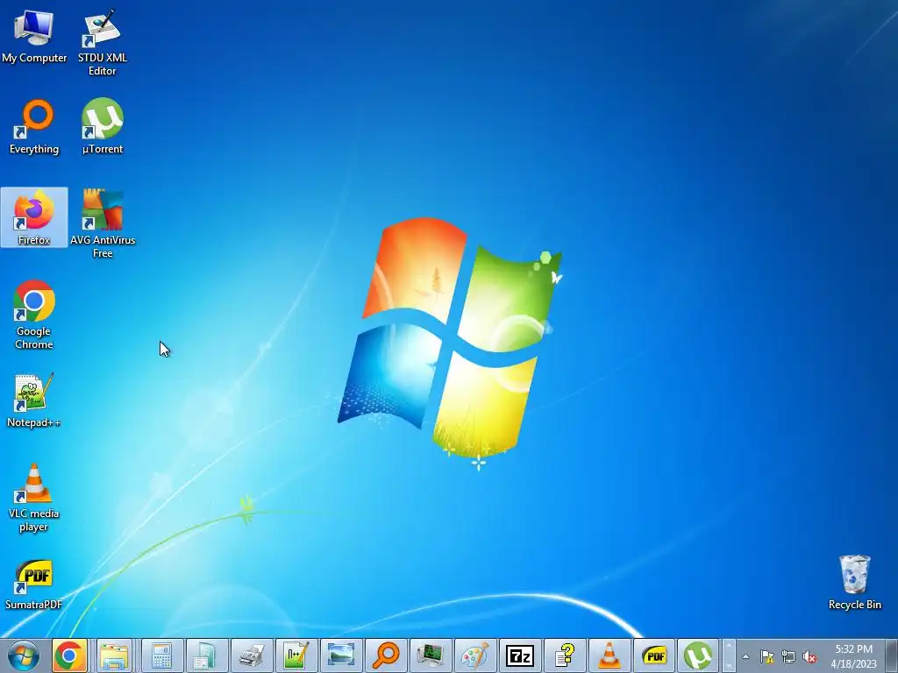Open the Windows Start menu orb
Image resolution: width=898 pixels, height=673 pixels.
(24, 655)
